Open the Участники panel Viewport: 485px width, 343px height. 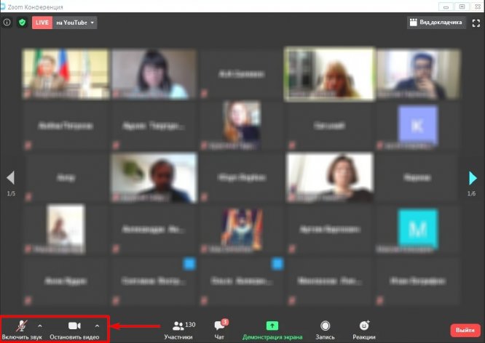(x=181, y=330)
